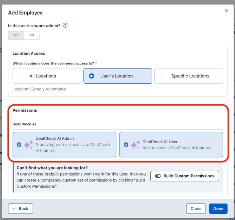Viewport: 235px width, 220px height.
Task: Click the DealCheck AI Admin description text
Action: click(x=73, y=147)
